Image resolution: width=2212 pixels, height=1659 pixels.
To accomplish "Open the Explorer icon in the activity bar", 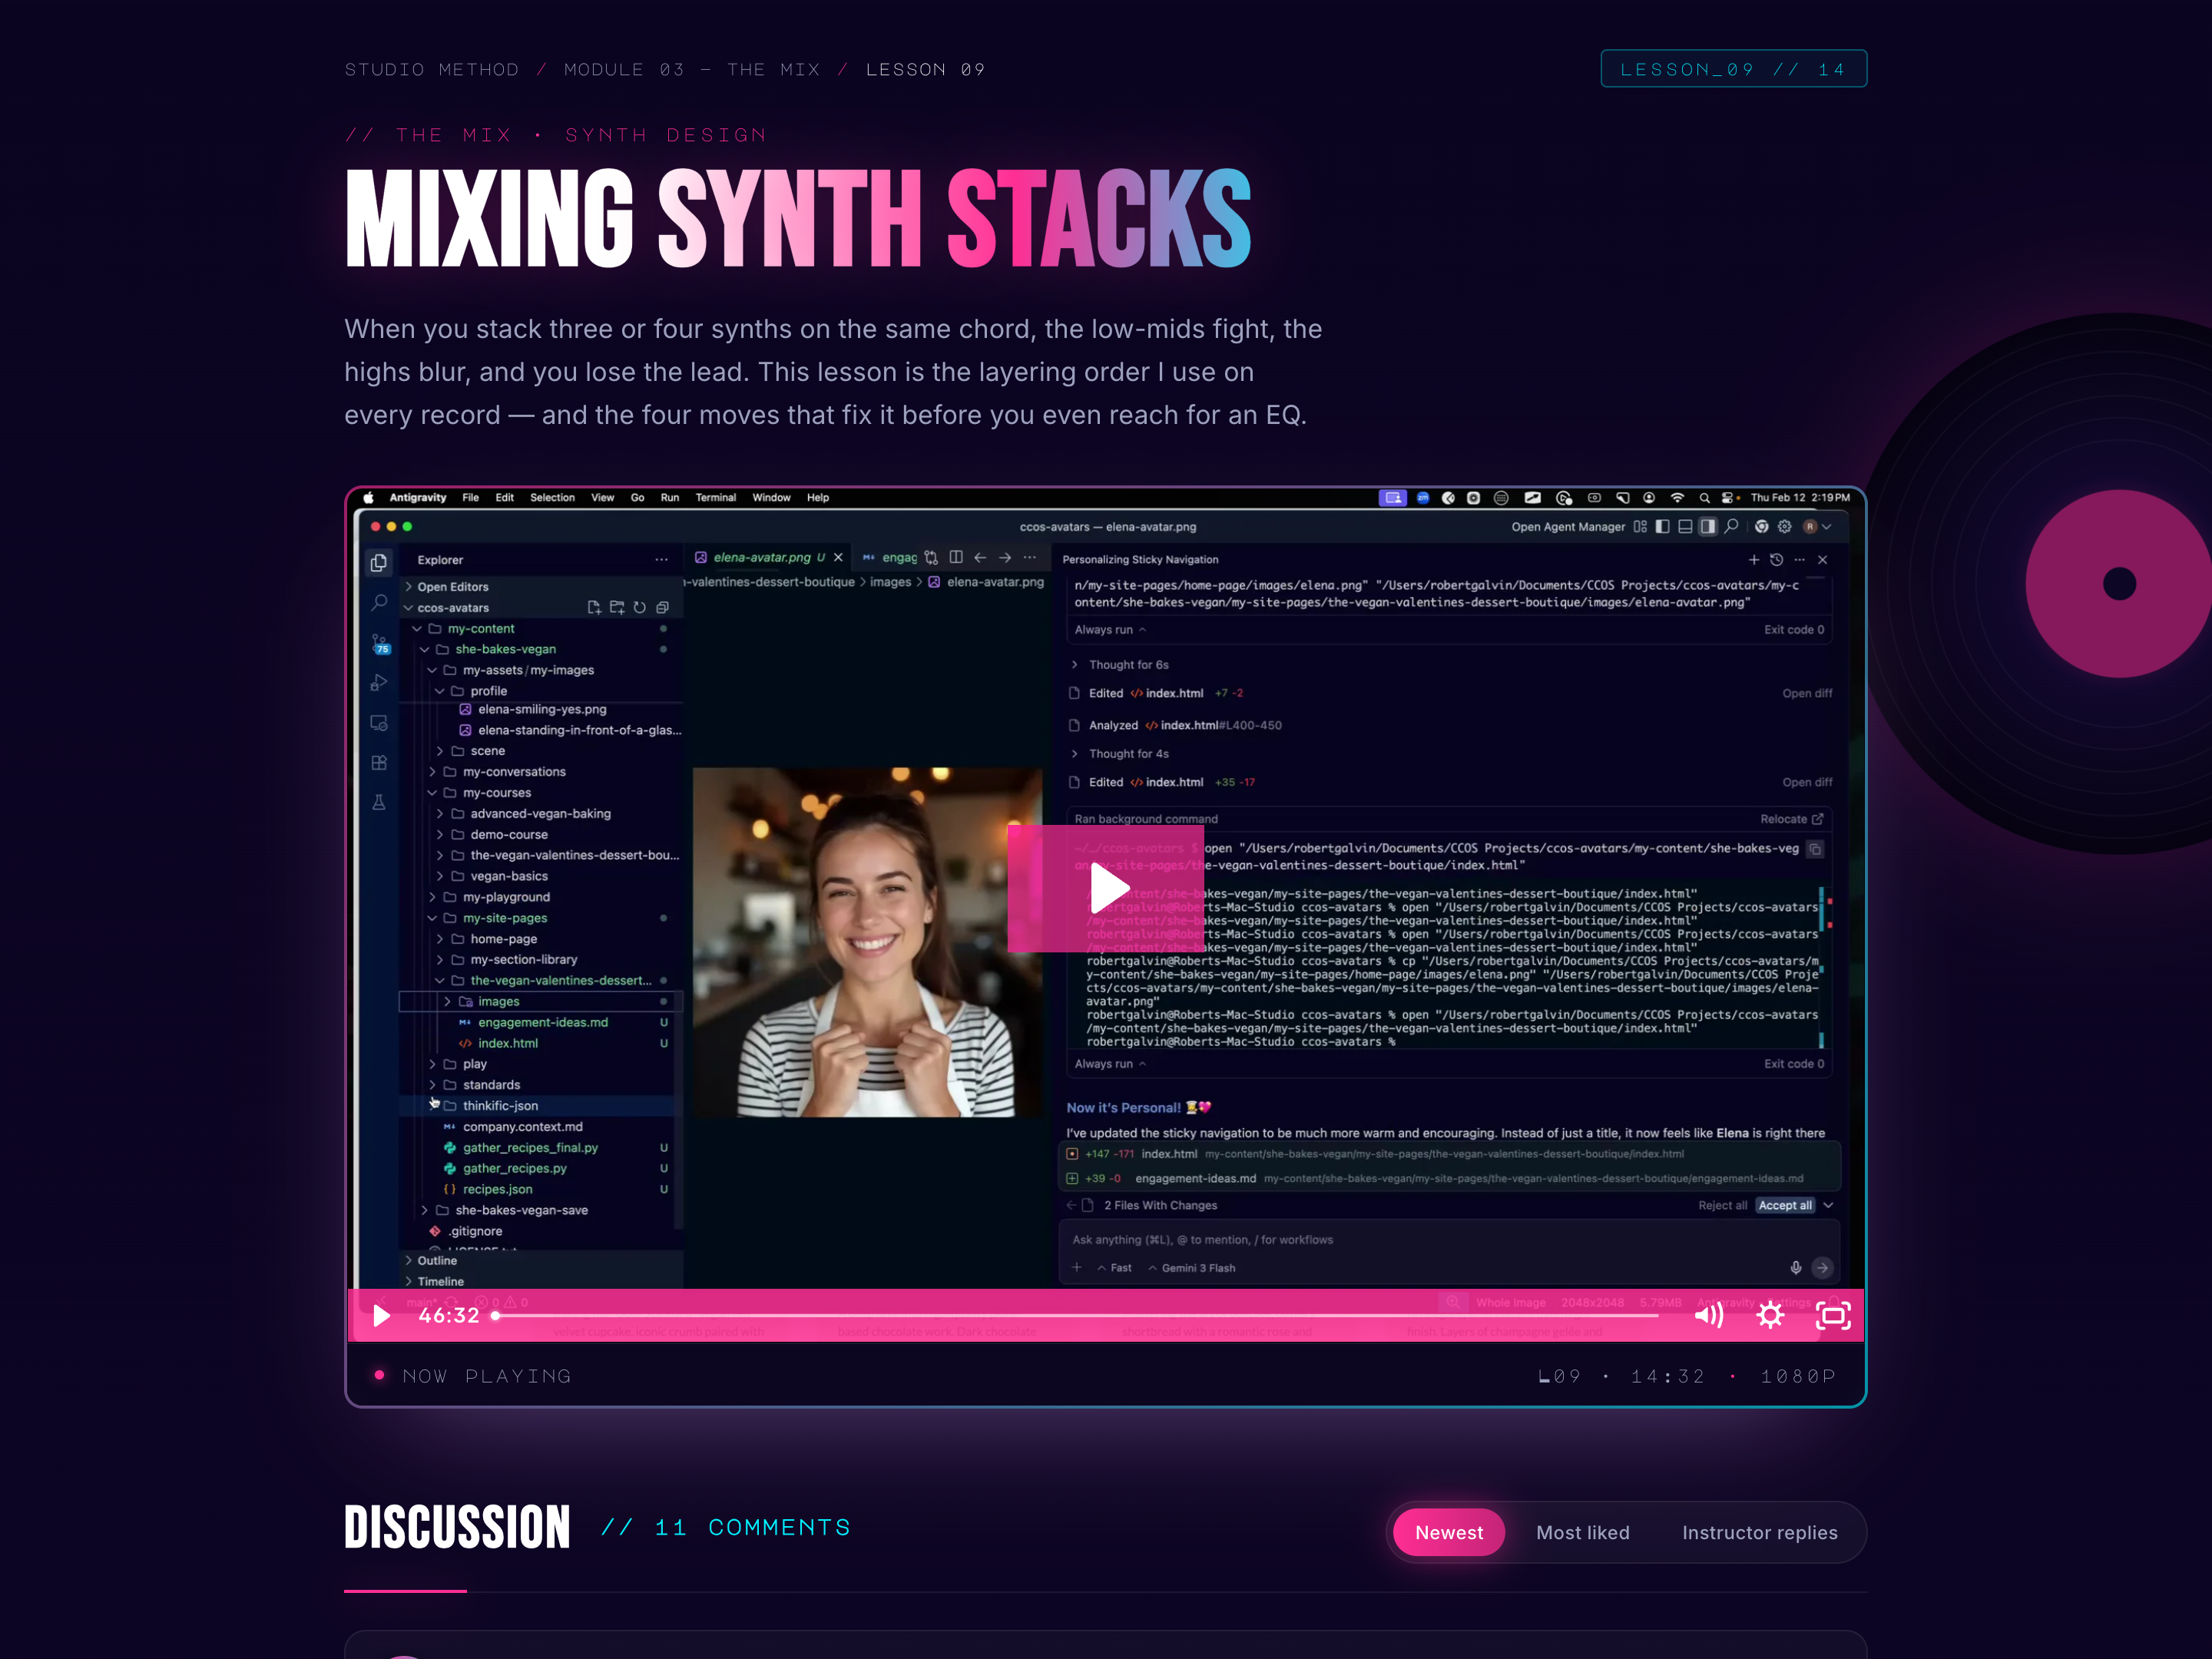I will click(x=379, y=562).
